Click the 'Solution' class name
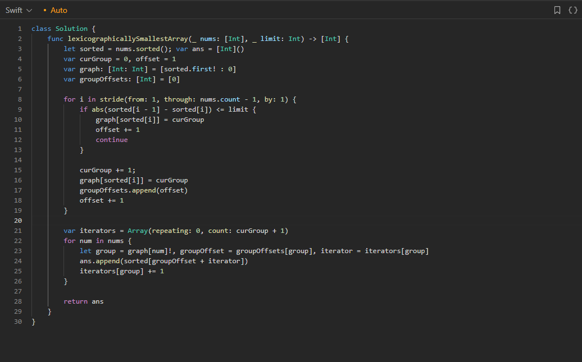 click(x=72, y=29)
